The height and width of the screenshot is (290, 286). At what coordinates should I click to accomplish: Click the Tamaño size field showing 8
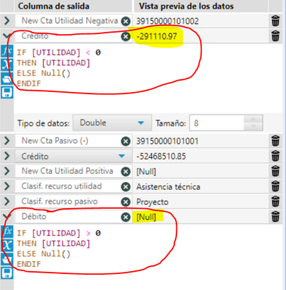tap(216, 123)
